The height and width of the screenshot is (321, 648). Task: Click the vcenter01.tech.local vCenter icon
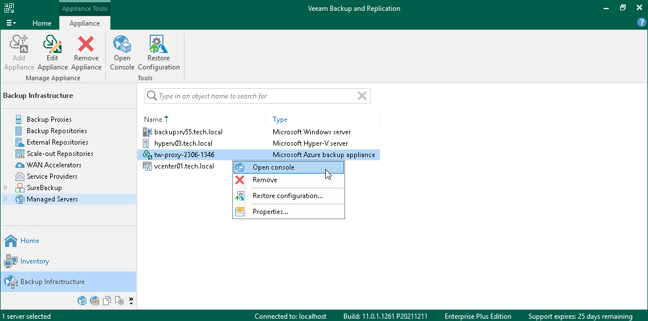tap(147, 166)
